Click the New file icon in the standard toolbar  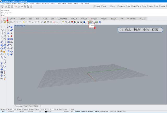[x=2, y=22]
